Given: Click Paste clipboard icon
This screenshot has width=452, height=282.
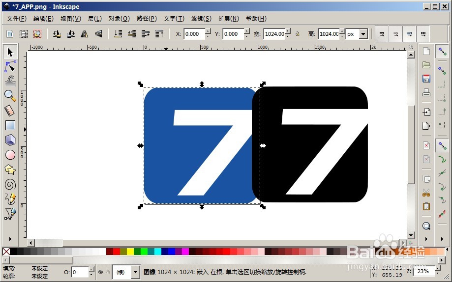Looking at the screenshot, I should (x=426, y=206).
